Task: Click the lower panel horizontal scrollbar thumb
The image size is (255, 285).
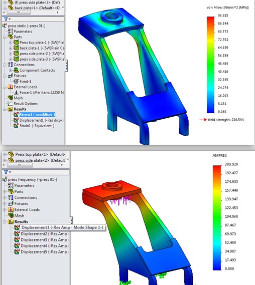Action: 20,165
